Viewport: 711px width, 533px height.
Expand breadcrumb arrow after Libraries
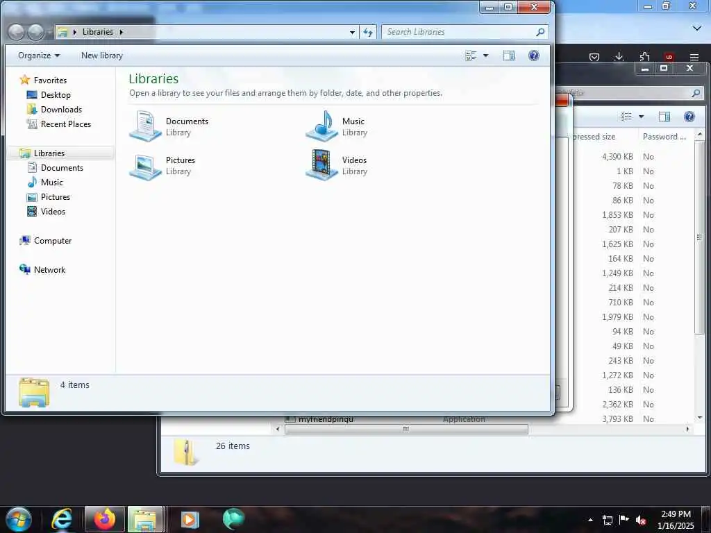click(121, 32)
